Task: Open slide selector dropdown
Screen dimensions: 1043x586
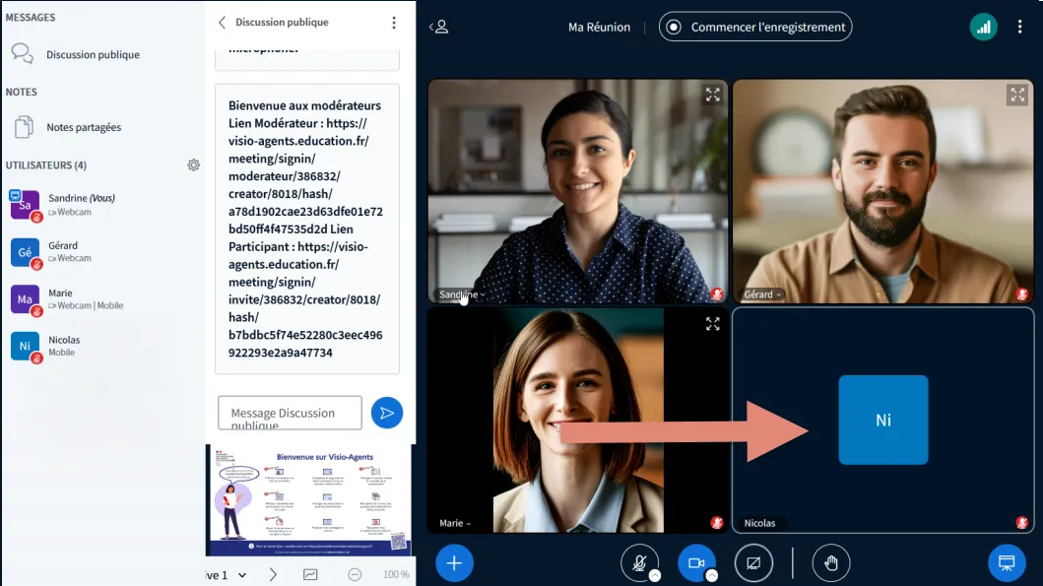Action: tap(225, 575)
